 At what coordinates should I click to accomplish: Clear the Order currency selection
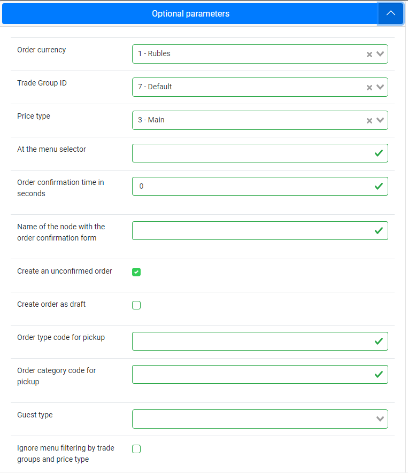point(369,55)
